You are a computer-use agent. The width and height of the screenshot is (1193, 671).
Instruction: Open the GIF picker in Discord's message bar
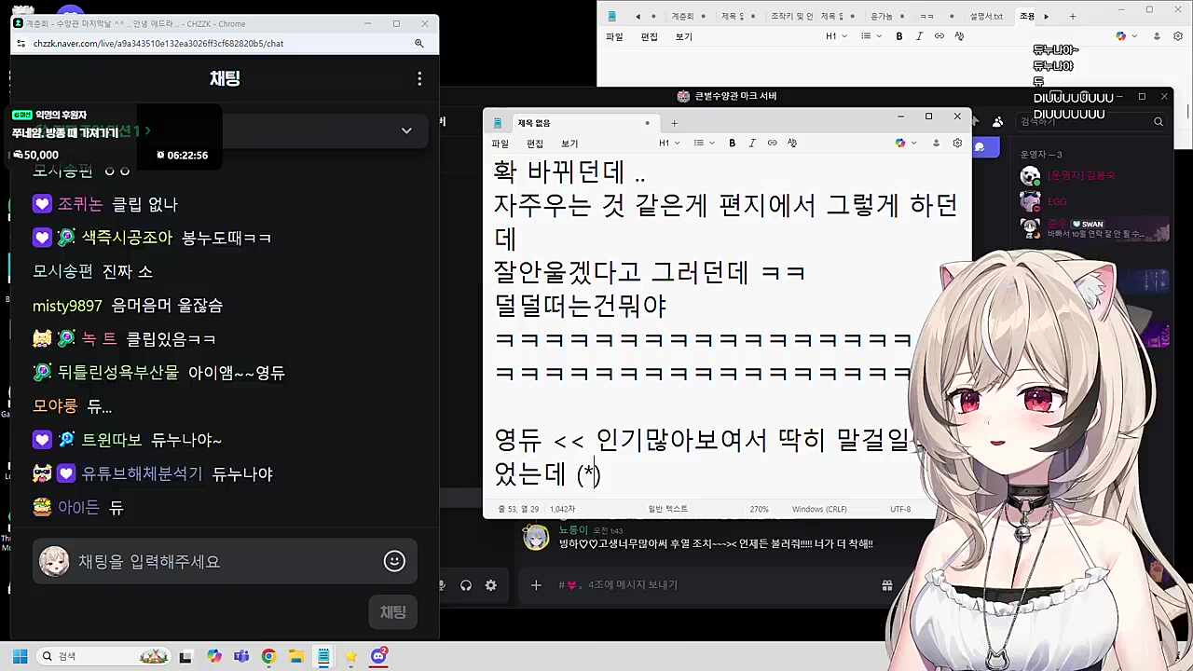coord(887,584)
